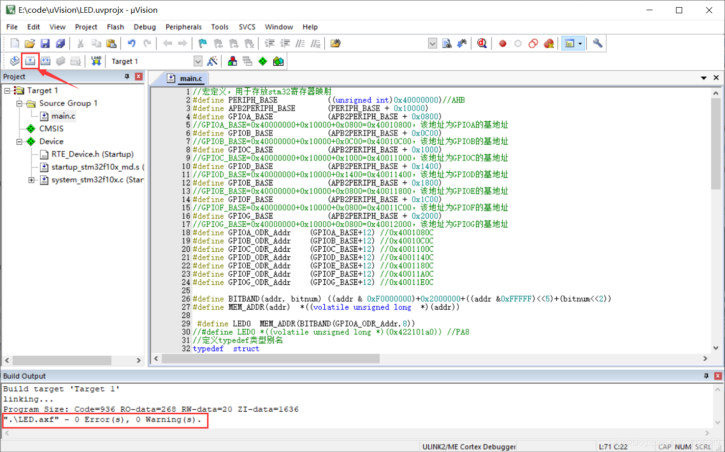The height and width of the screenshot is (452, 725).
Task: Insert a breakpoint with the red dot icon
Action: coord(503,43)
